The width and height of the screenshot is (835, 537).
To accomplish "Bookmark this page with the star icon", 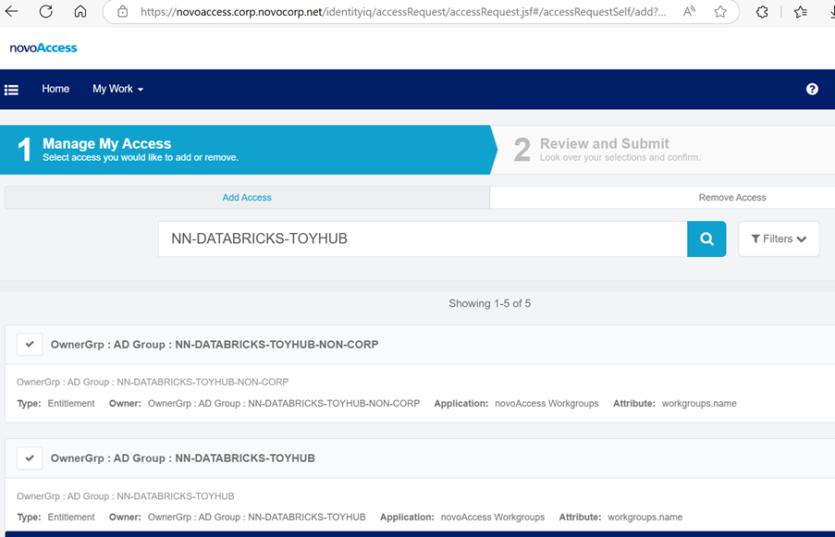I will pos(720,11).
